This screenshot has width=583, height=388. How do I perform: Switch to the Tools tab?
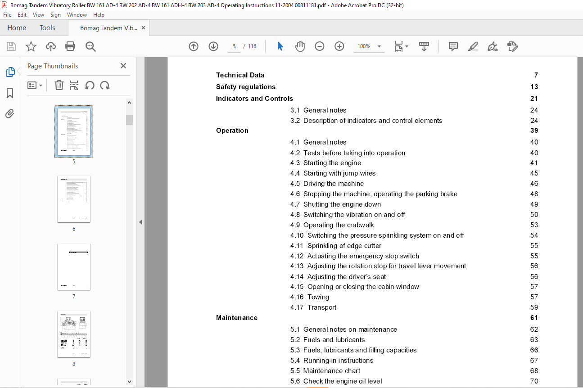coord(47,28)
